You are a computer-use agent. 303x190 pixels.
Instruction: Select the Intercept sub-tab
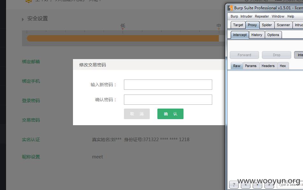click(240, 35)
